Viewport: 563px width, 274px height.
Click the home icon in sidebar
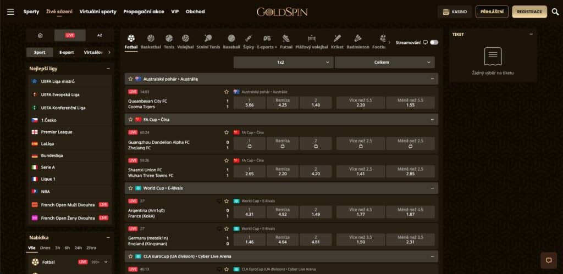tap(40, 35)
